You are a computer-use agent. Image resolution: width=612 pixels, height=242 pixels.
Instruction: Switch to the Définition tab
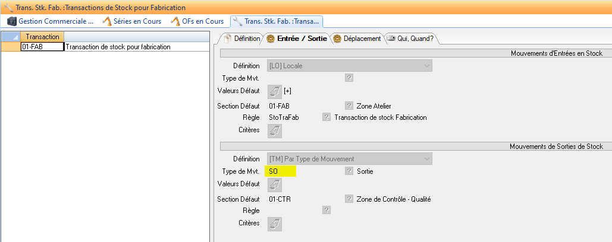click(242, 39)
